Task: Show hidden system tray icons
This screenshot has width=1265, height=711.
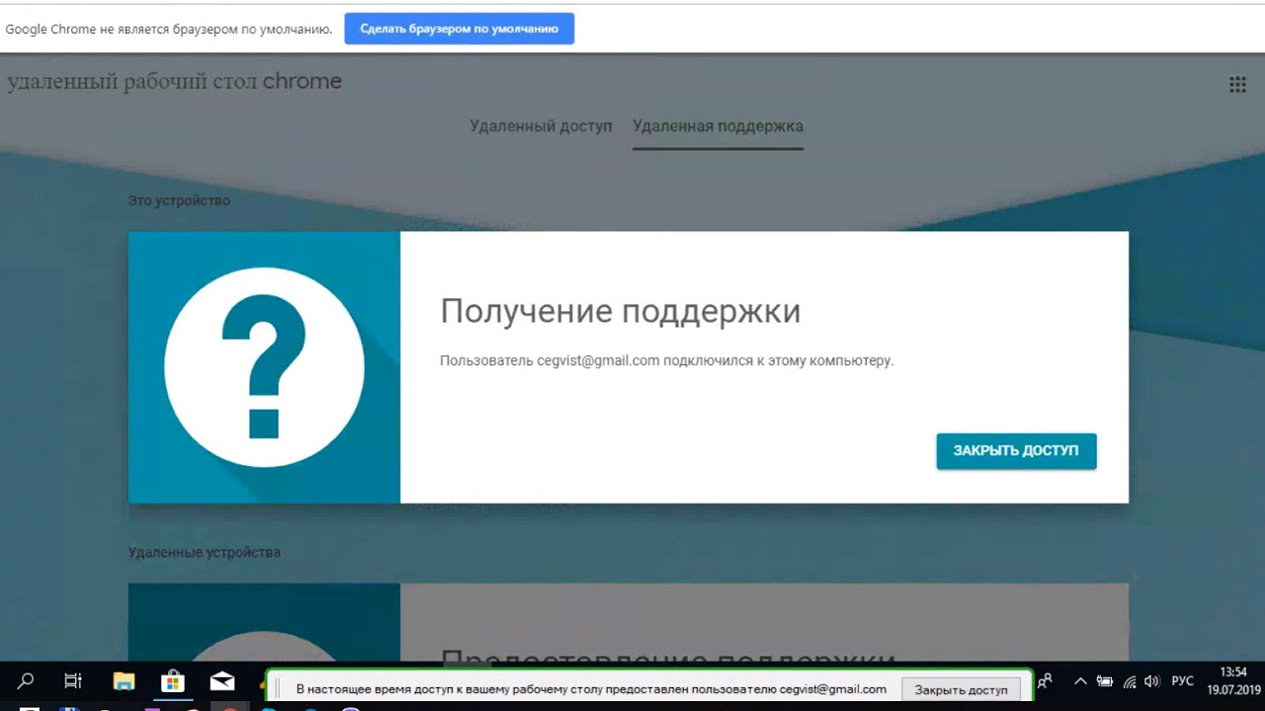Action: coord(1080,681)
